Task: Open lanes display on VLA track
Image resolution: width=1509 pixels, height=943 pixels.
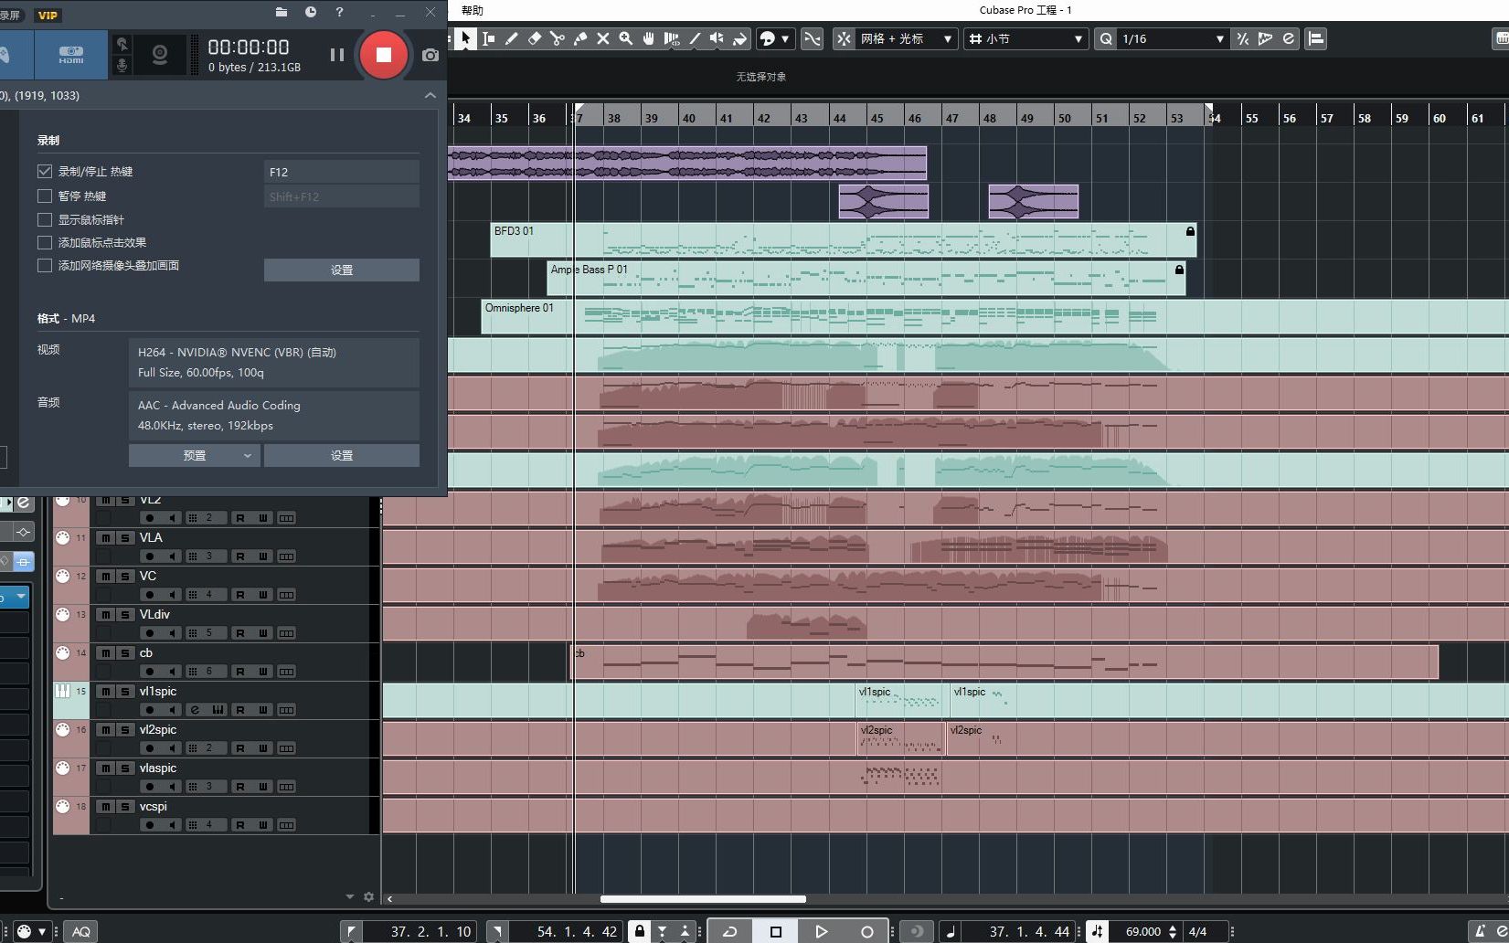Action: tap(286, 556)
